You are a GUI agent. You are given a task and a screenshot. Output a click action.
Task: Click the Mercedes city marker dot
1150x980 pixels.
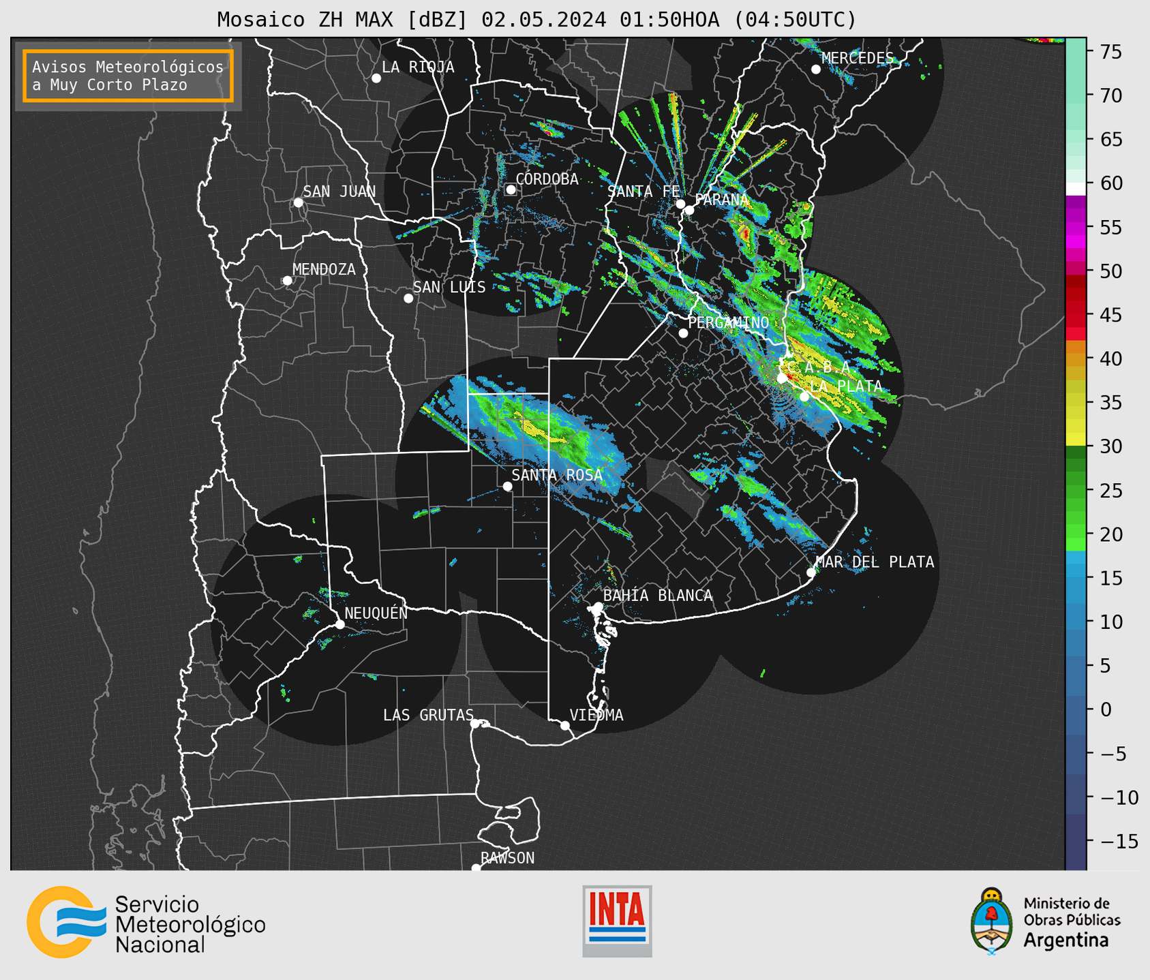816,70
